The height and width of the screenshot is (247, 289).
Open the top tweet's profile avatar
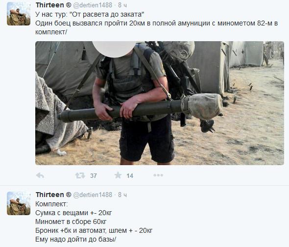[19, 14]
